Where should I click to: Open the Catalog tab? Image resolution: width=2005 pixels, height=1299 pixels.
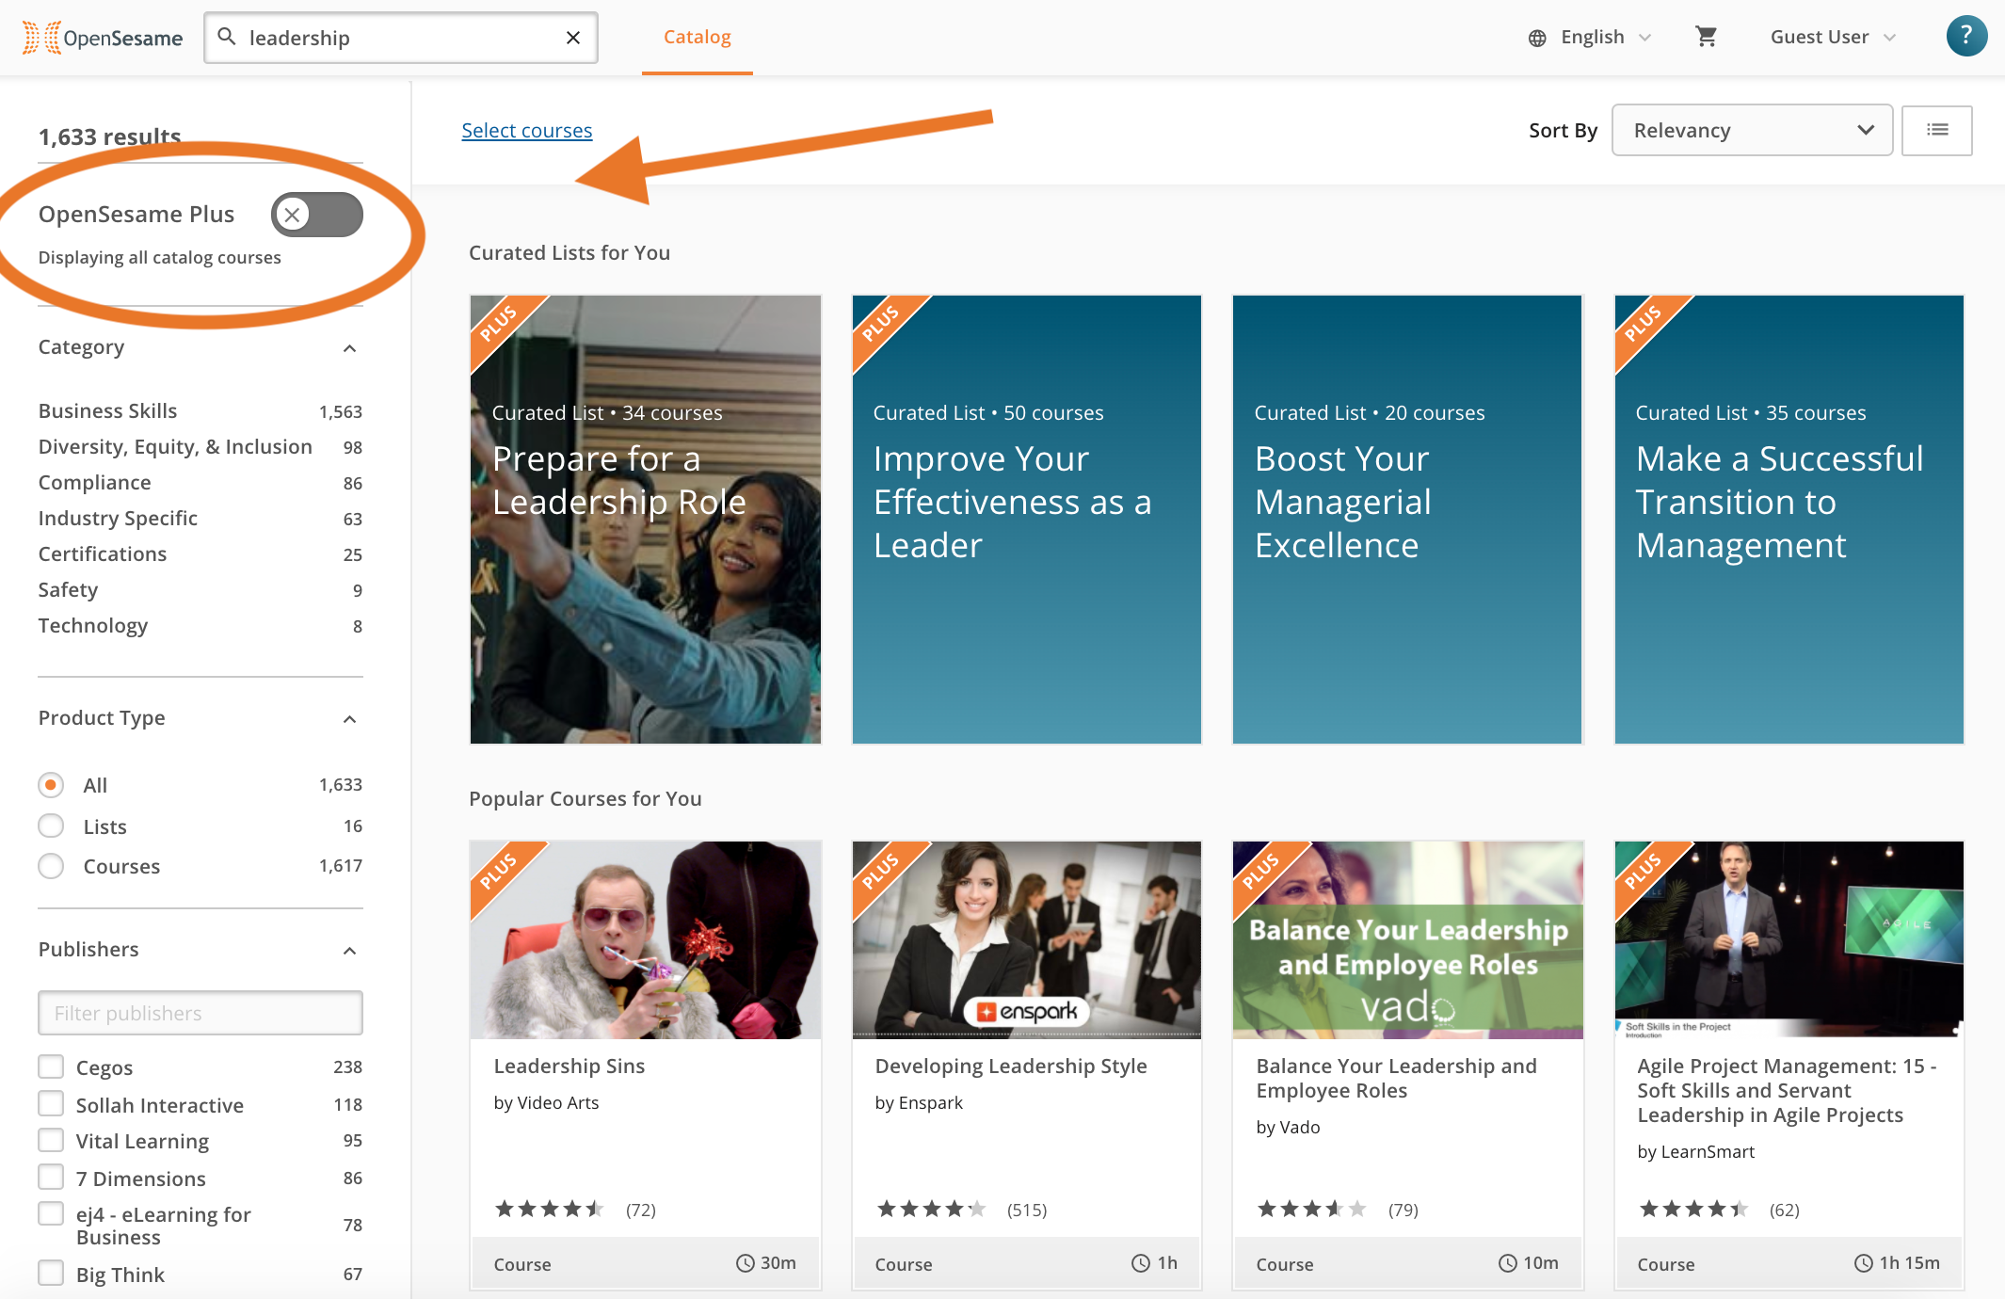pyautogui.click(x=697, y=38)
